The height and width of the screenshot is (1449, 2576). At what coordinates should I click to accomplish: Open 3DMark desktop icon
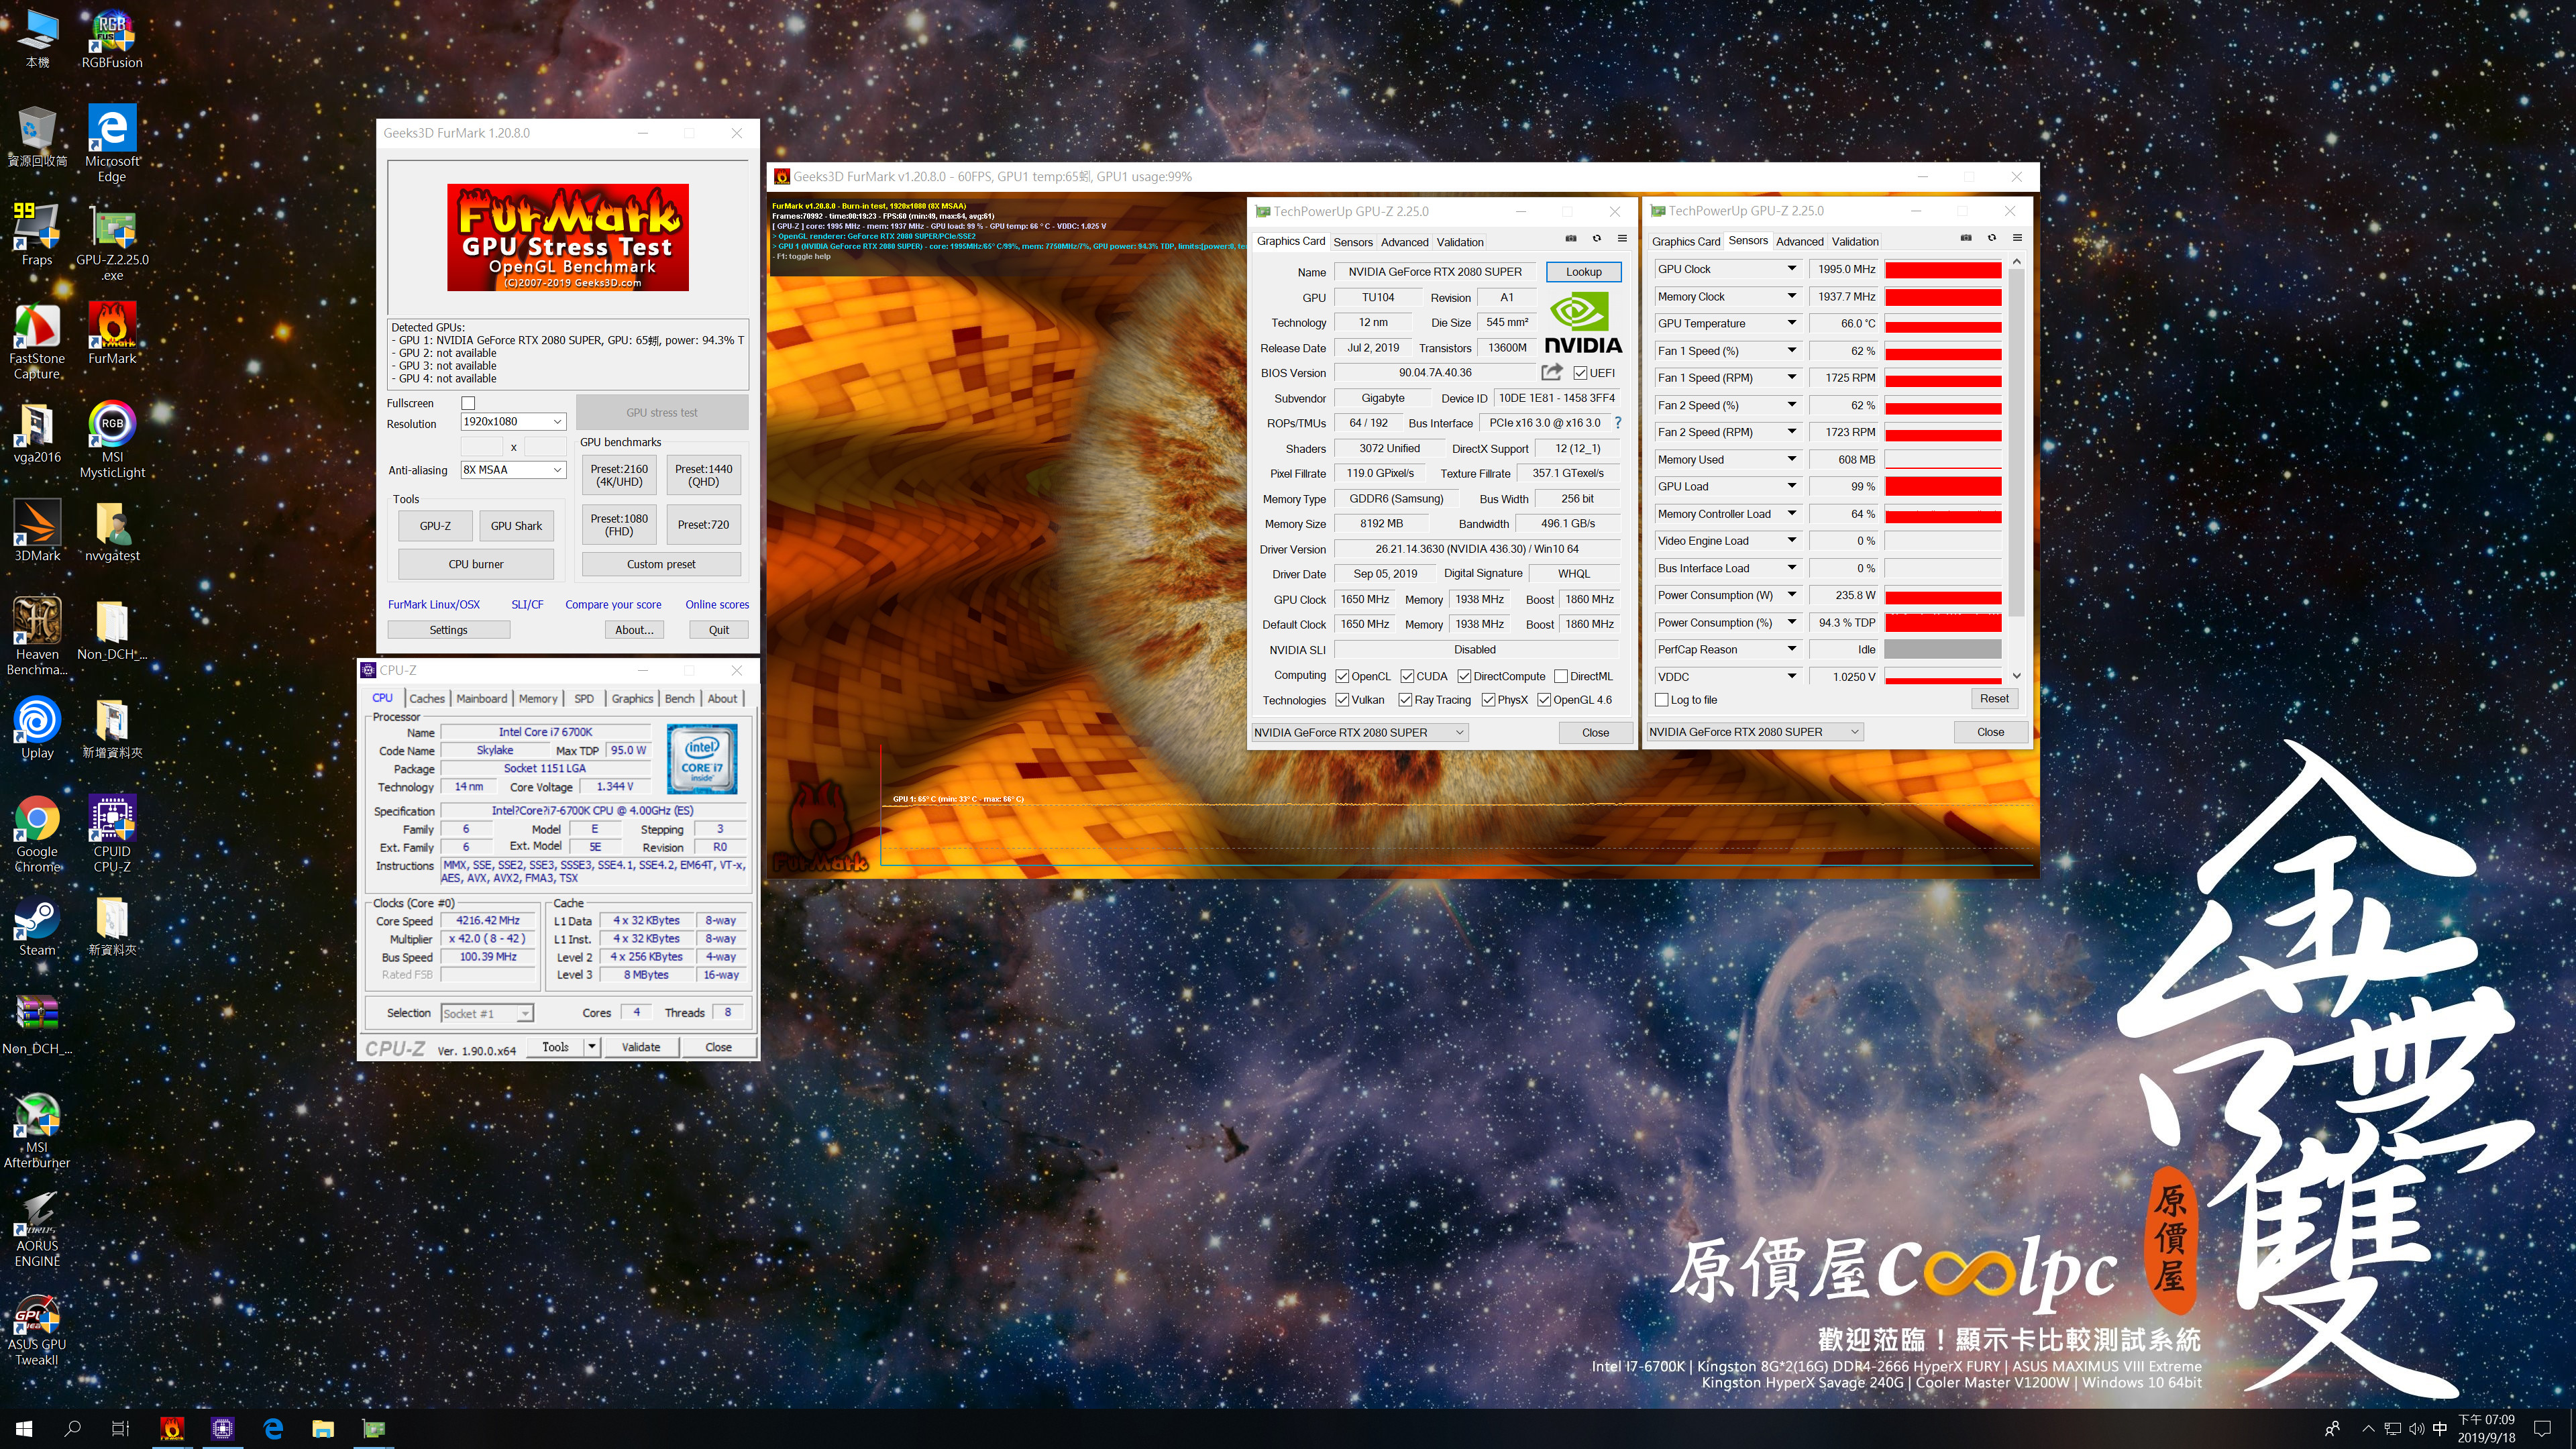[x=37, y=530]
